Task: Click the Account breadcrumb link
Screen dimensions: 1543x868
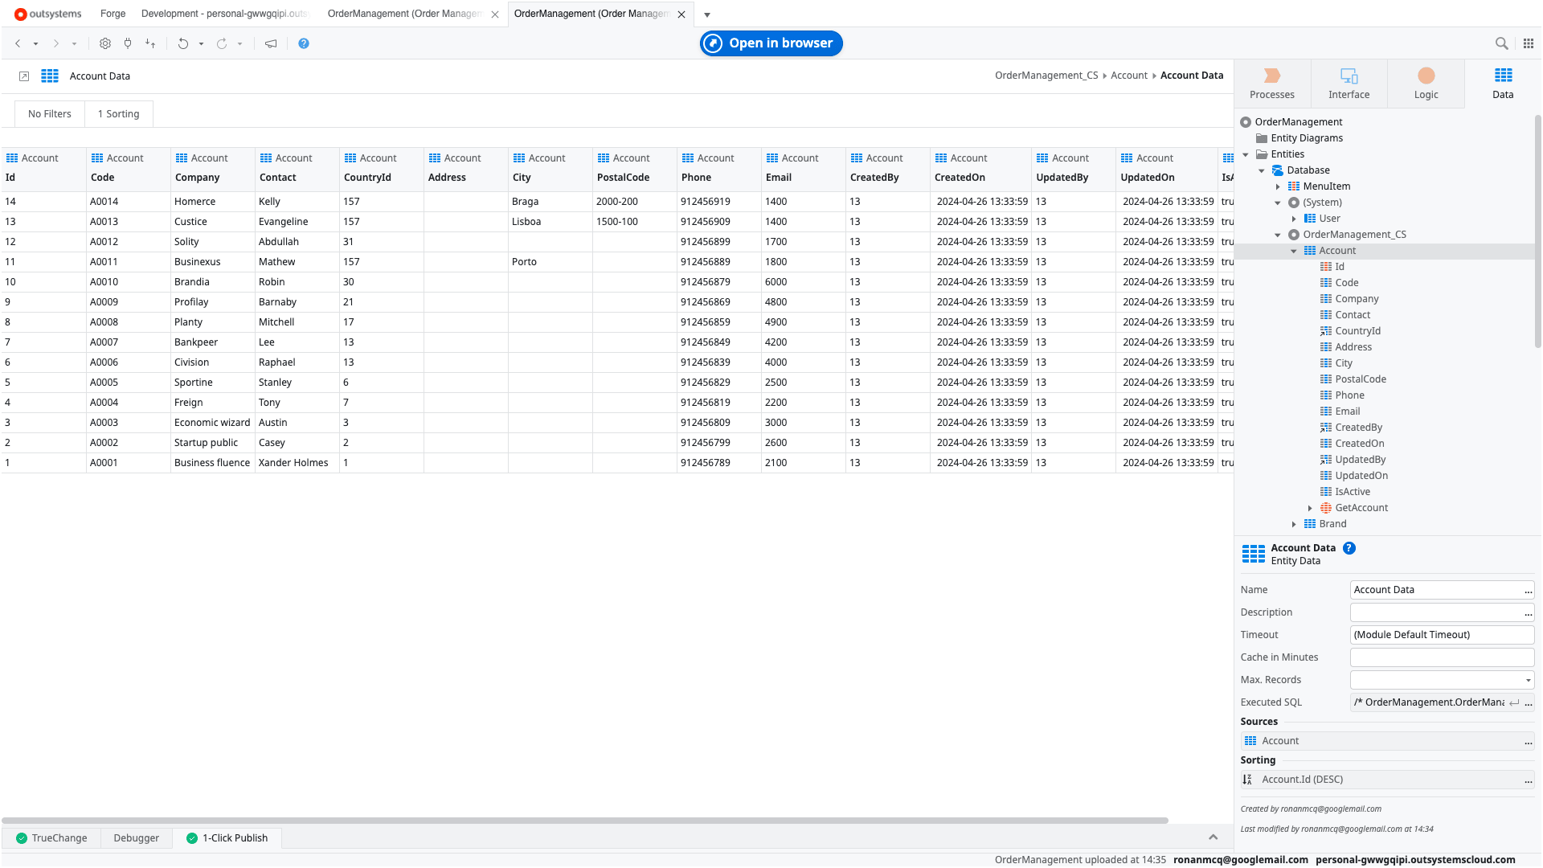Action: click(1129, 76)
